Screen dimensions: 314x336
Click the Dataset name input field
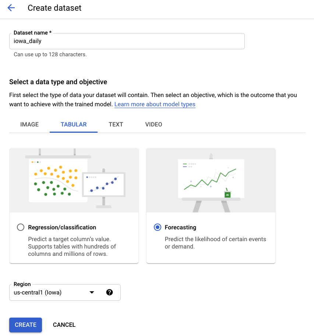pos(127,41)
